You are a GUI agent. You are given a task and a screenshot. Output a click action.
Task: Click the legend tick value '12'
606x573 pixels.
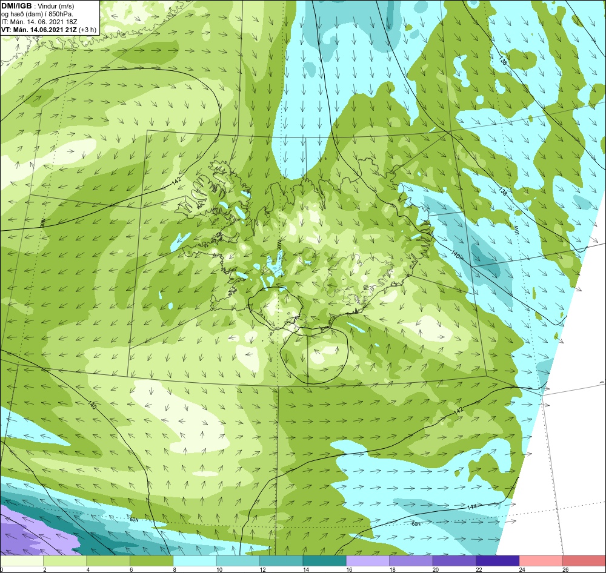click(x=262, y=569)
